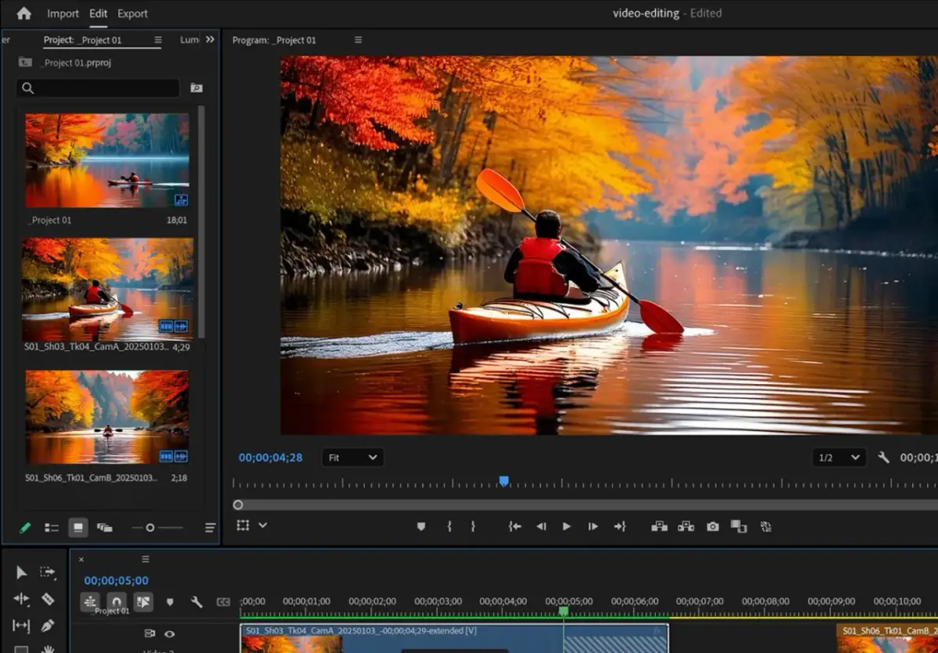Screen dimensions: 938x653
Task: Click the Project panel search field
Action: [100, 88]
